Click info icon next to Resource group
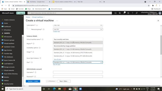This screenshot has height=91, width=162. pos(44,29)
